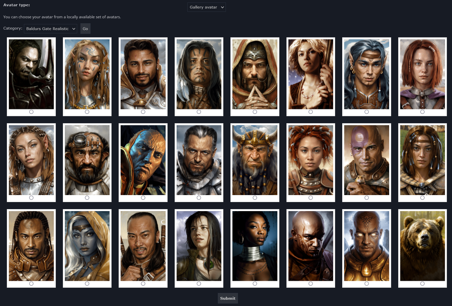
Task: Select radio button under red-hooded mage avatar
Action: [x=255, y=112]
